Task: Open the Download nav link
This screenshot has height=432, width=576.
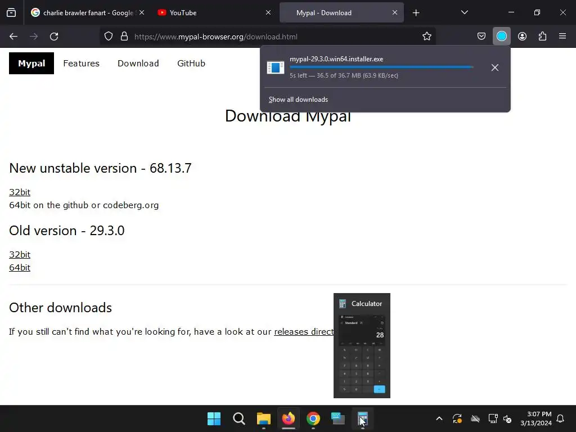Action: click(138, 63)
